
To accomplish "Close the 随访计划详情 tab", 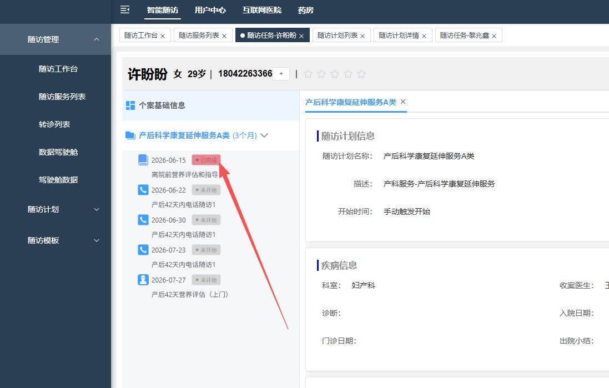I will pos(424,36).
